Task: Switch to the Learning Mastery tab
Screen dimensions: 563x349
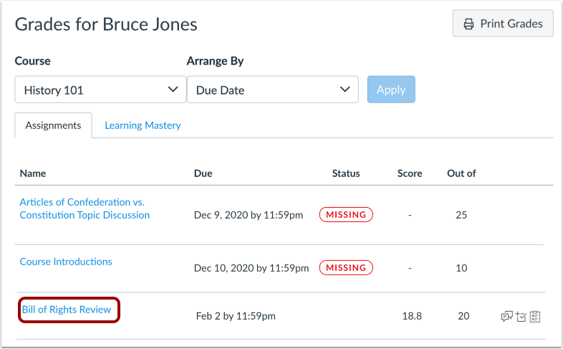Action: [x=143, y=125]
